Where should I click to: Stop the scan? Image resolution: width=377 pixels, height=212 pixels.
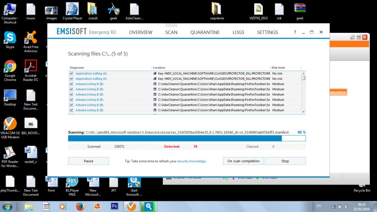coord(285,161)
